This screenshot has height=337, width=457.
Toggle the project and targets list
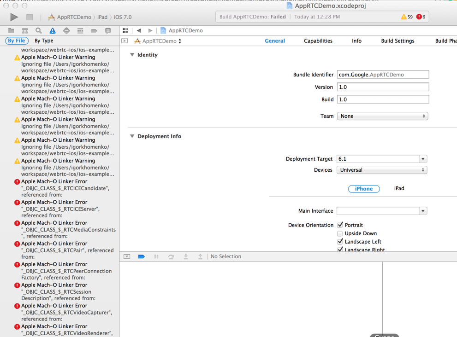click(125, 41)
